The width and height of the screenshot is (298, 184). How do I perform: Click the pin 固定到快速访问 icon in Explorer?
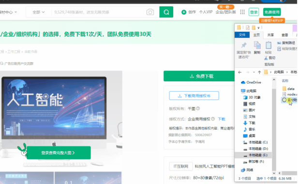pyautogui.click(x=244, y=46)
